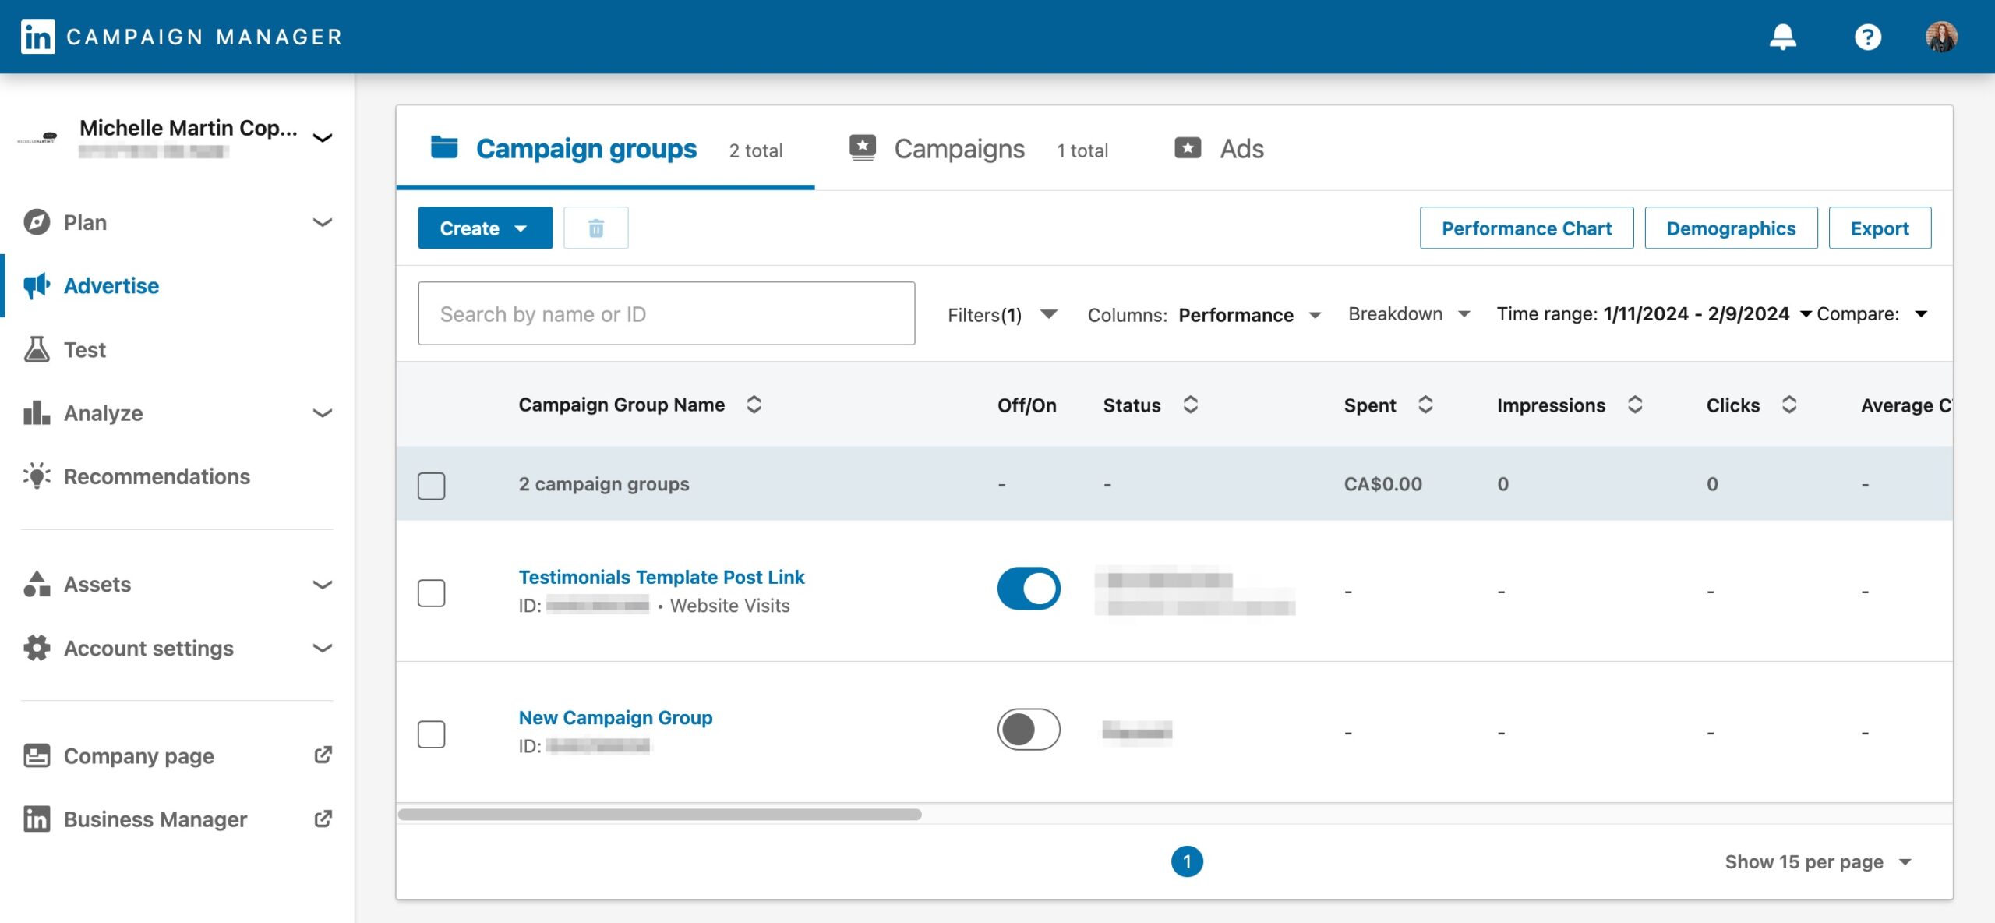The width and height of the screenshot is (1995, 923).
Task: Expand the Account settings chevron
Action: (323, 648)
